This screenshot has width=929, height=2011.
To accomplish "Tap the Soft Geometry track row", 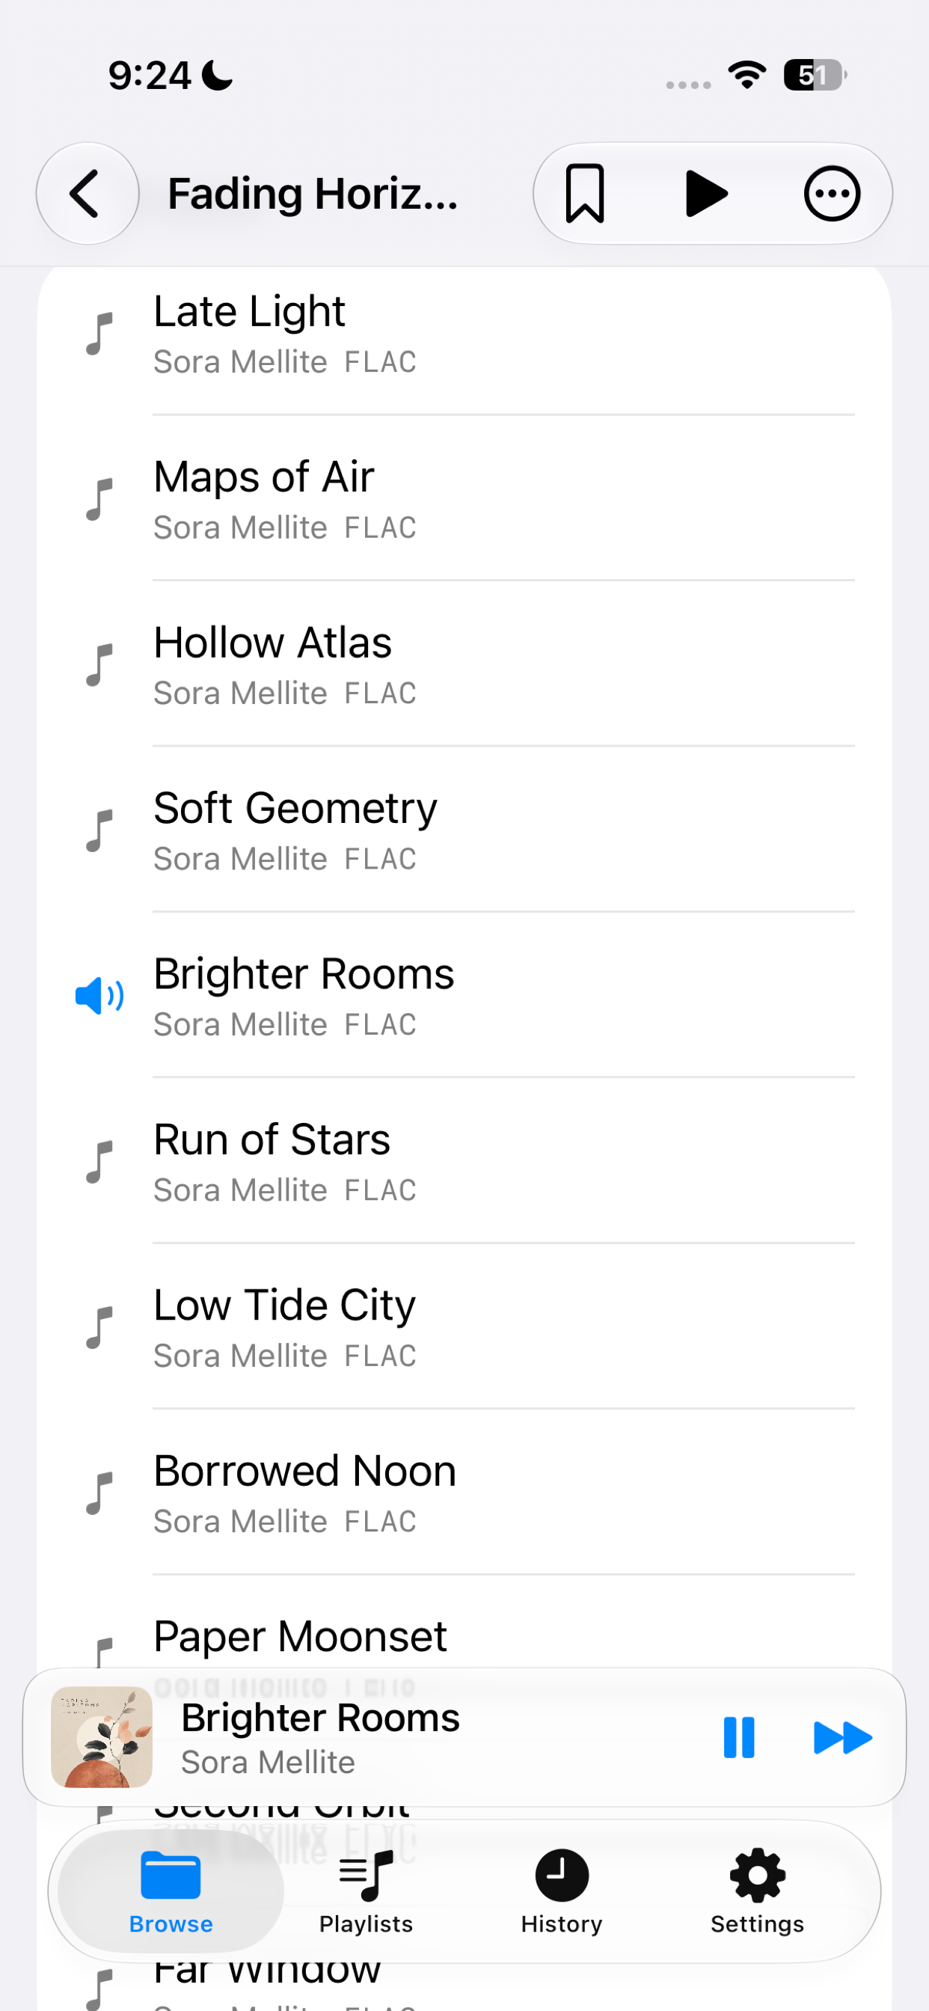I will tap(464, 830).
